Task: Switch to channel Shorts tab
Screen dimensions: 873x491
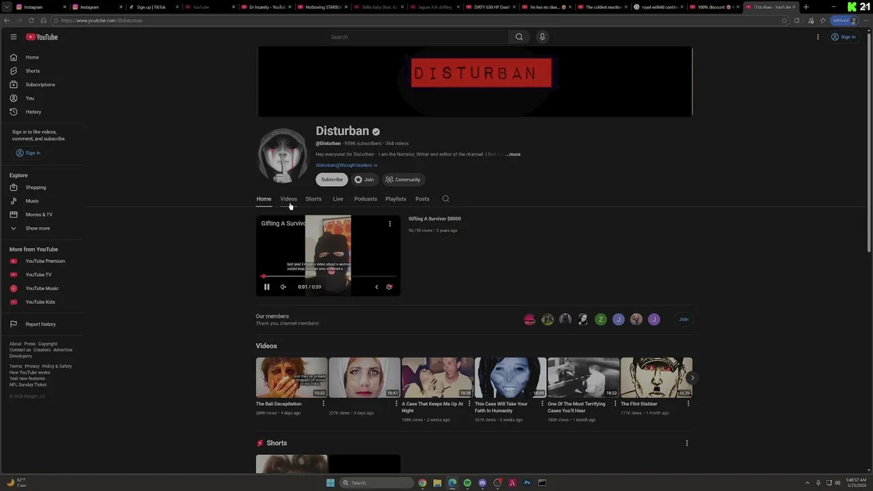Action: pyautogui.click(x=313, y=199)
